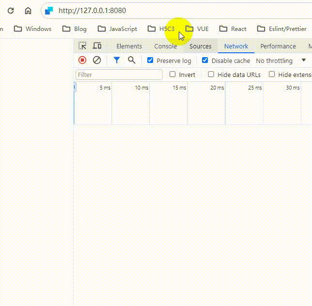Viewport: 312px width, 306px height.
Task: Open the VUE bookmarks folder
Action: click(197, 29)
